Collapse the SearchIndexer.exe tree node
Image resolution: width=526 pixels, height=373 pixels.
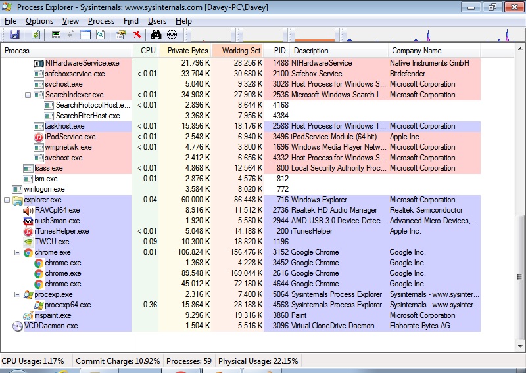(x=28, y=95)
